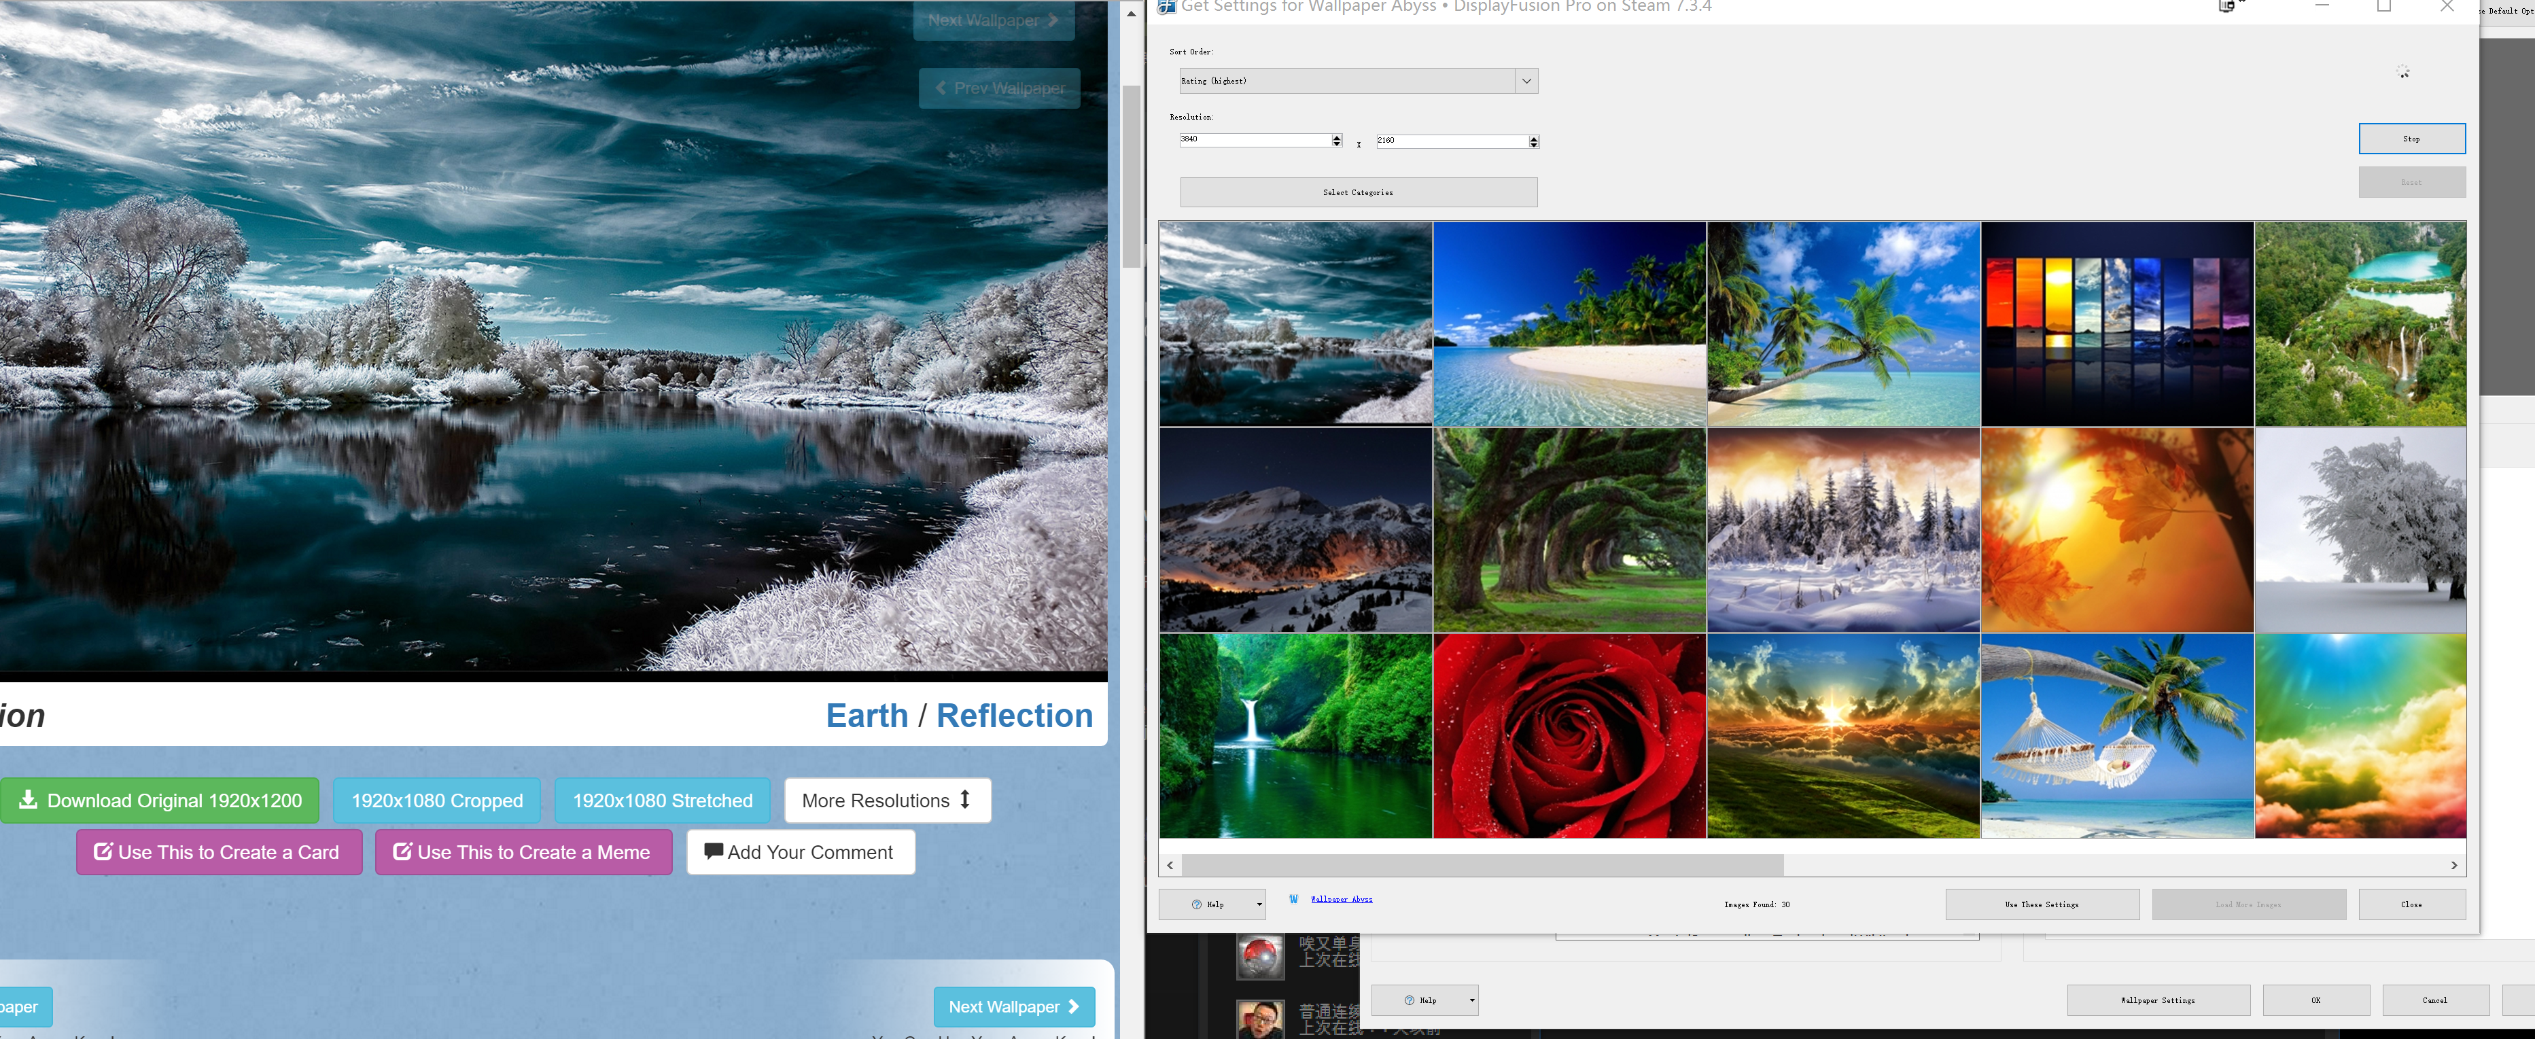Expand the Sort Order dropdown
The width and height of the screenshot is (2535, 1039).
(1526, 81)
